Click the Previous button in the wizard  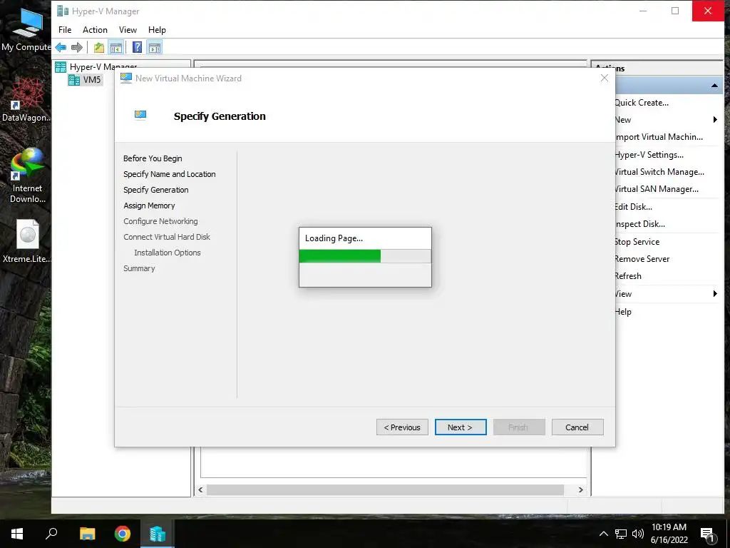click(402, 427)
